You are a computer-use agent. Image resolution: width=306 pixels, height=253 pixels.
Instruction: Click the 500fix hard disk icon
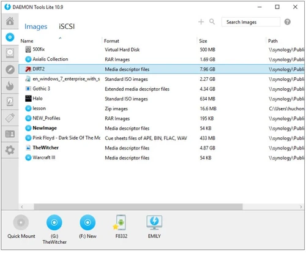(x=28, y=50)
